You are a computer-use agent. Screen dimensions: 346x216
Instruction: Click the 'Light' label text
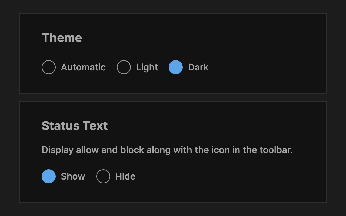coord(147,67)
